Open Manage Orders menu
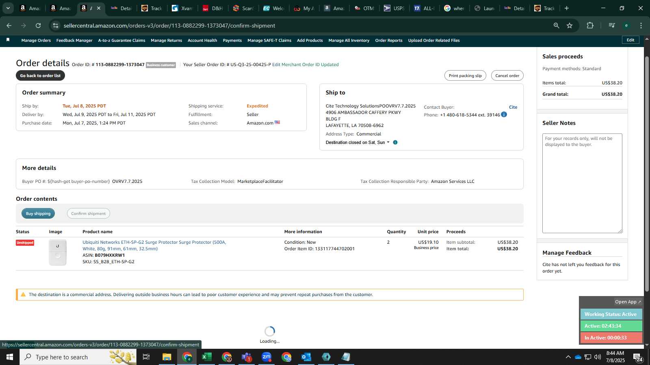The width and height of the screenshot is (650, 365). tap(36, 40)
